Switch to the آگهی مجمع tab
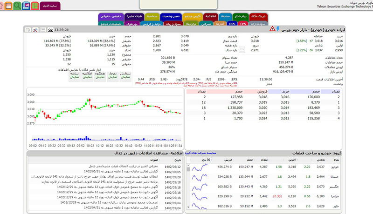 193,17
